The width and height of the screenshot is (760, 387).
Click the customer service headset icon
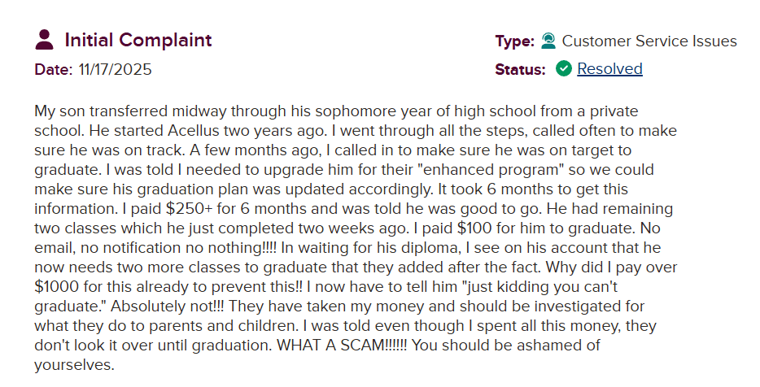tap(548, 41)
